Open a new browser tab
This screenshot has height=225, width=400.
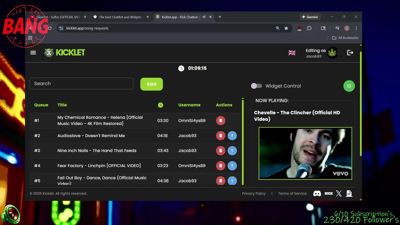(x=220, y=17)
